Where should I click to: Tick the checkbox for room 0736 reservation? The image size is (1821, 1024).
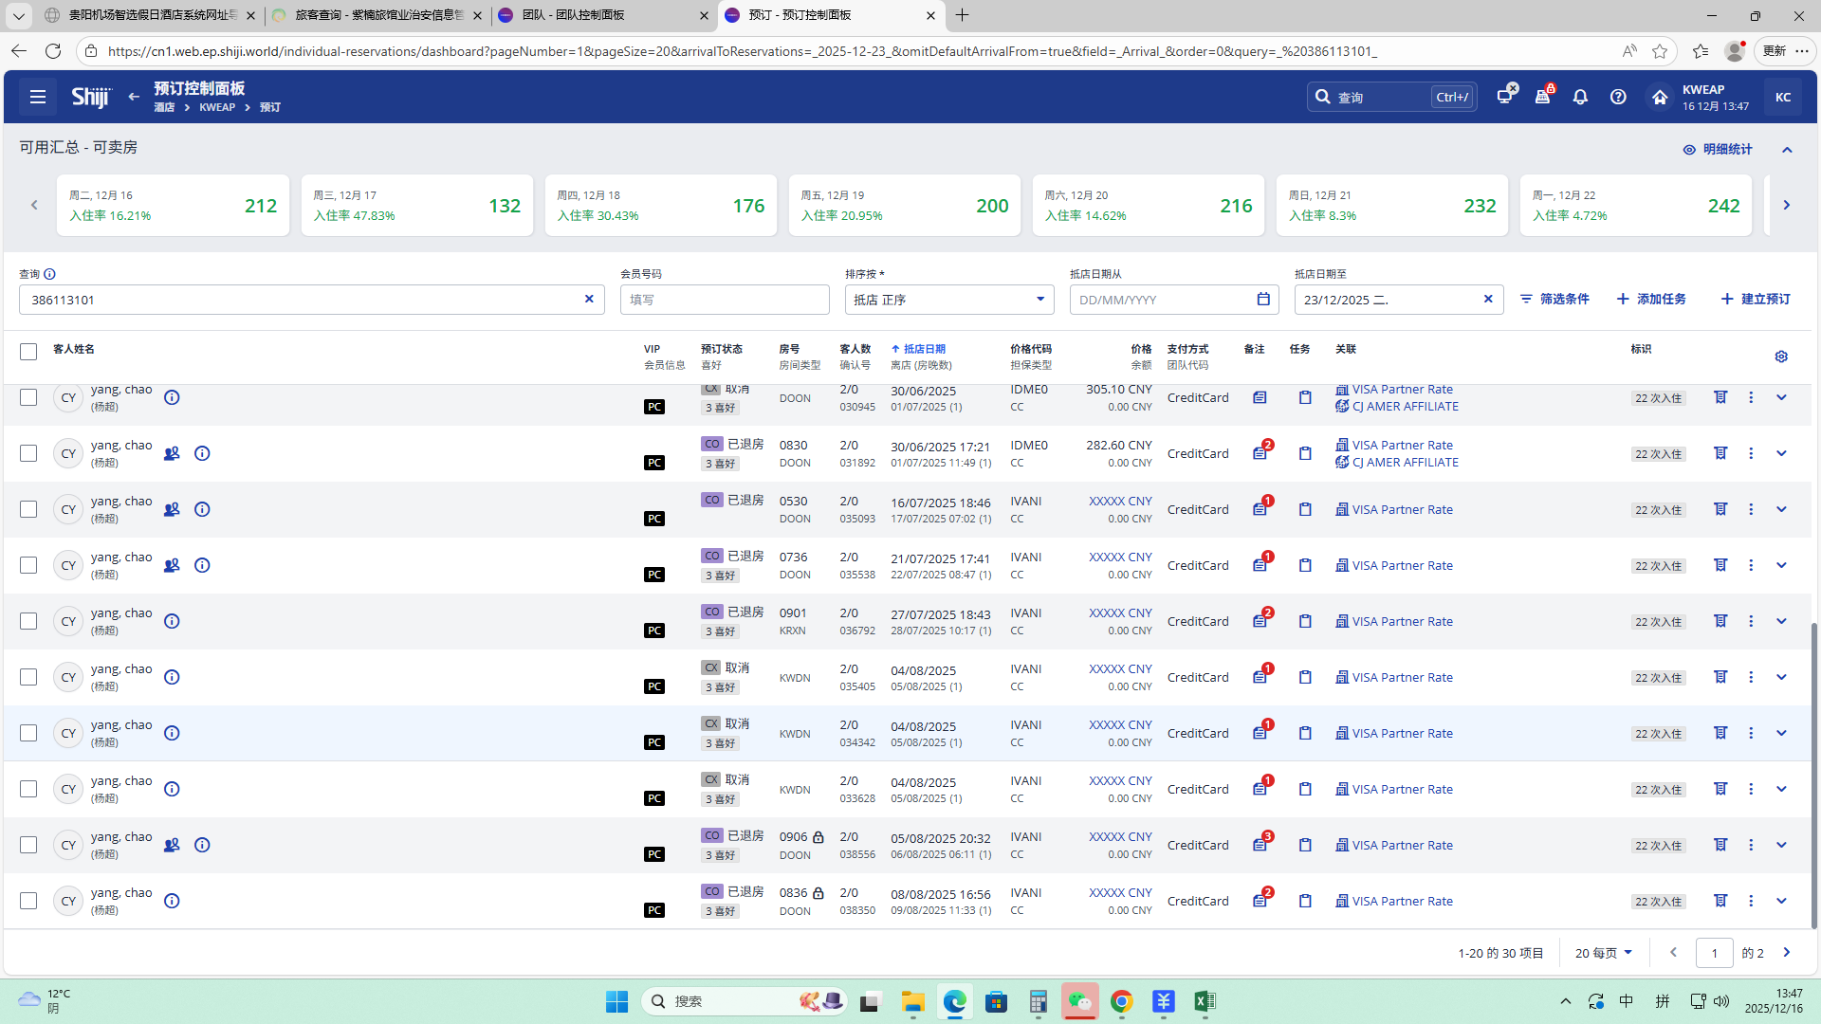[x=28, y=565]
